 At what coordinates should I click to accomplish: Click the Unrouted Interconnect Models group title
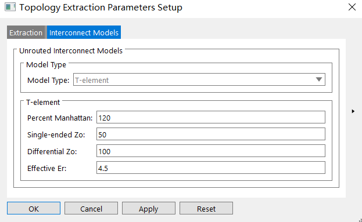(71, 50)
